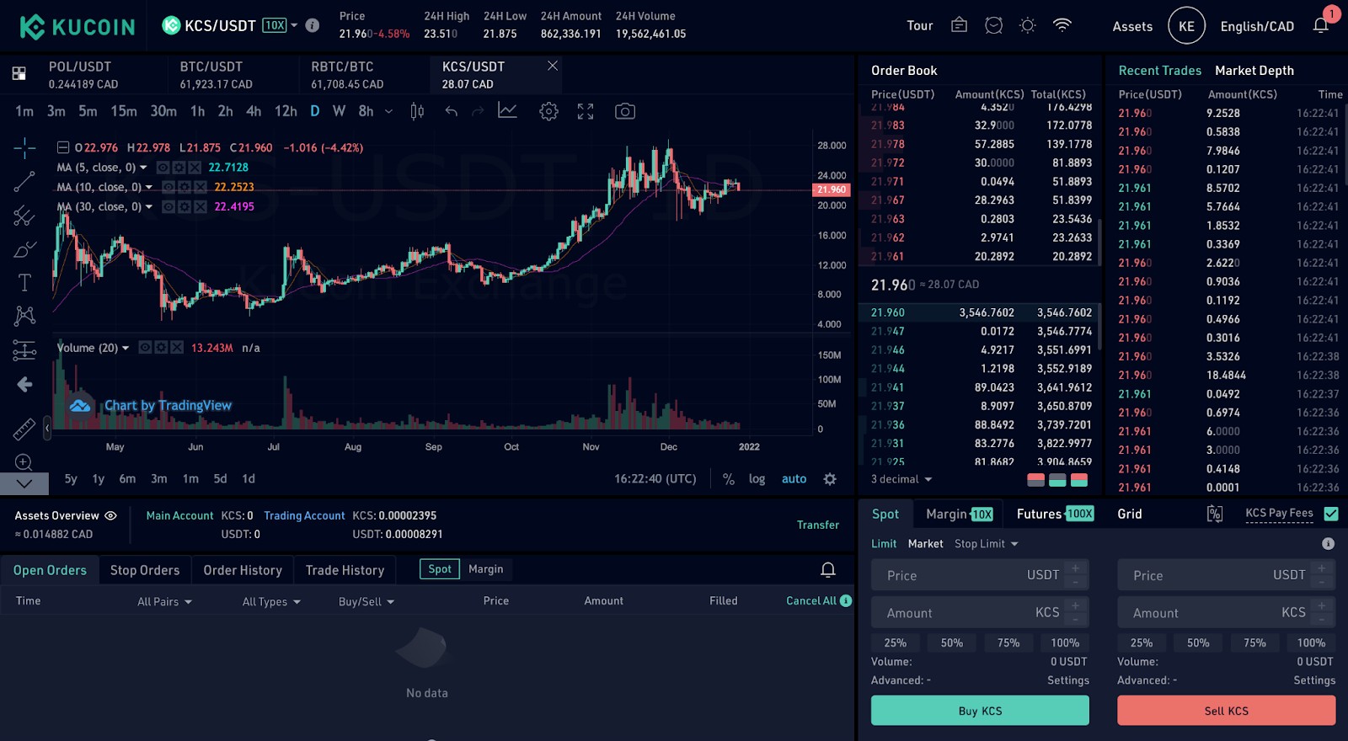Hide the MA 5 indicator visibility
Viewport: 1348px width, 741px height.
point(163,168)
